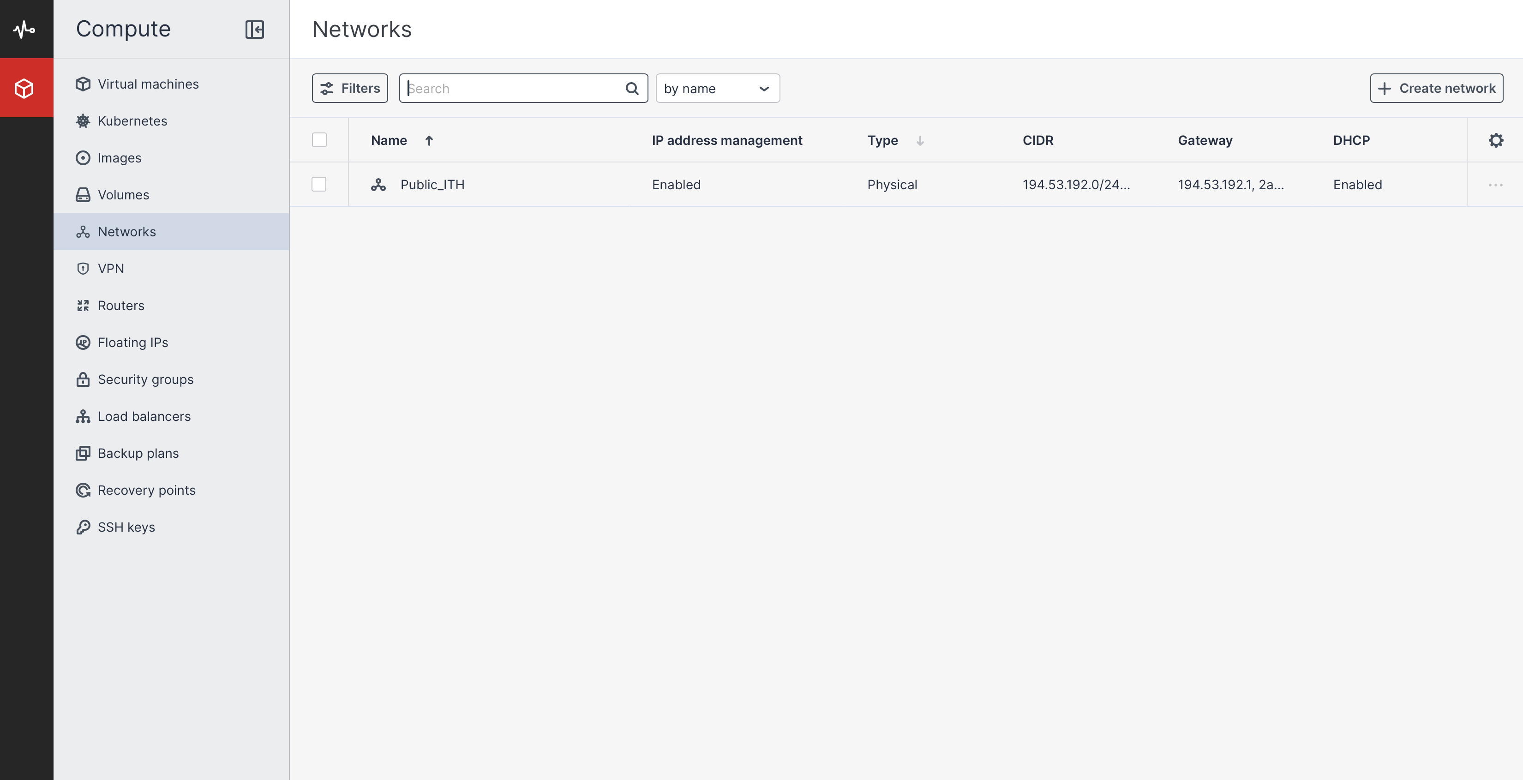Click Create network button
Viewport: 1523px width, 780px height.
click(x=1436, y=89)
